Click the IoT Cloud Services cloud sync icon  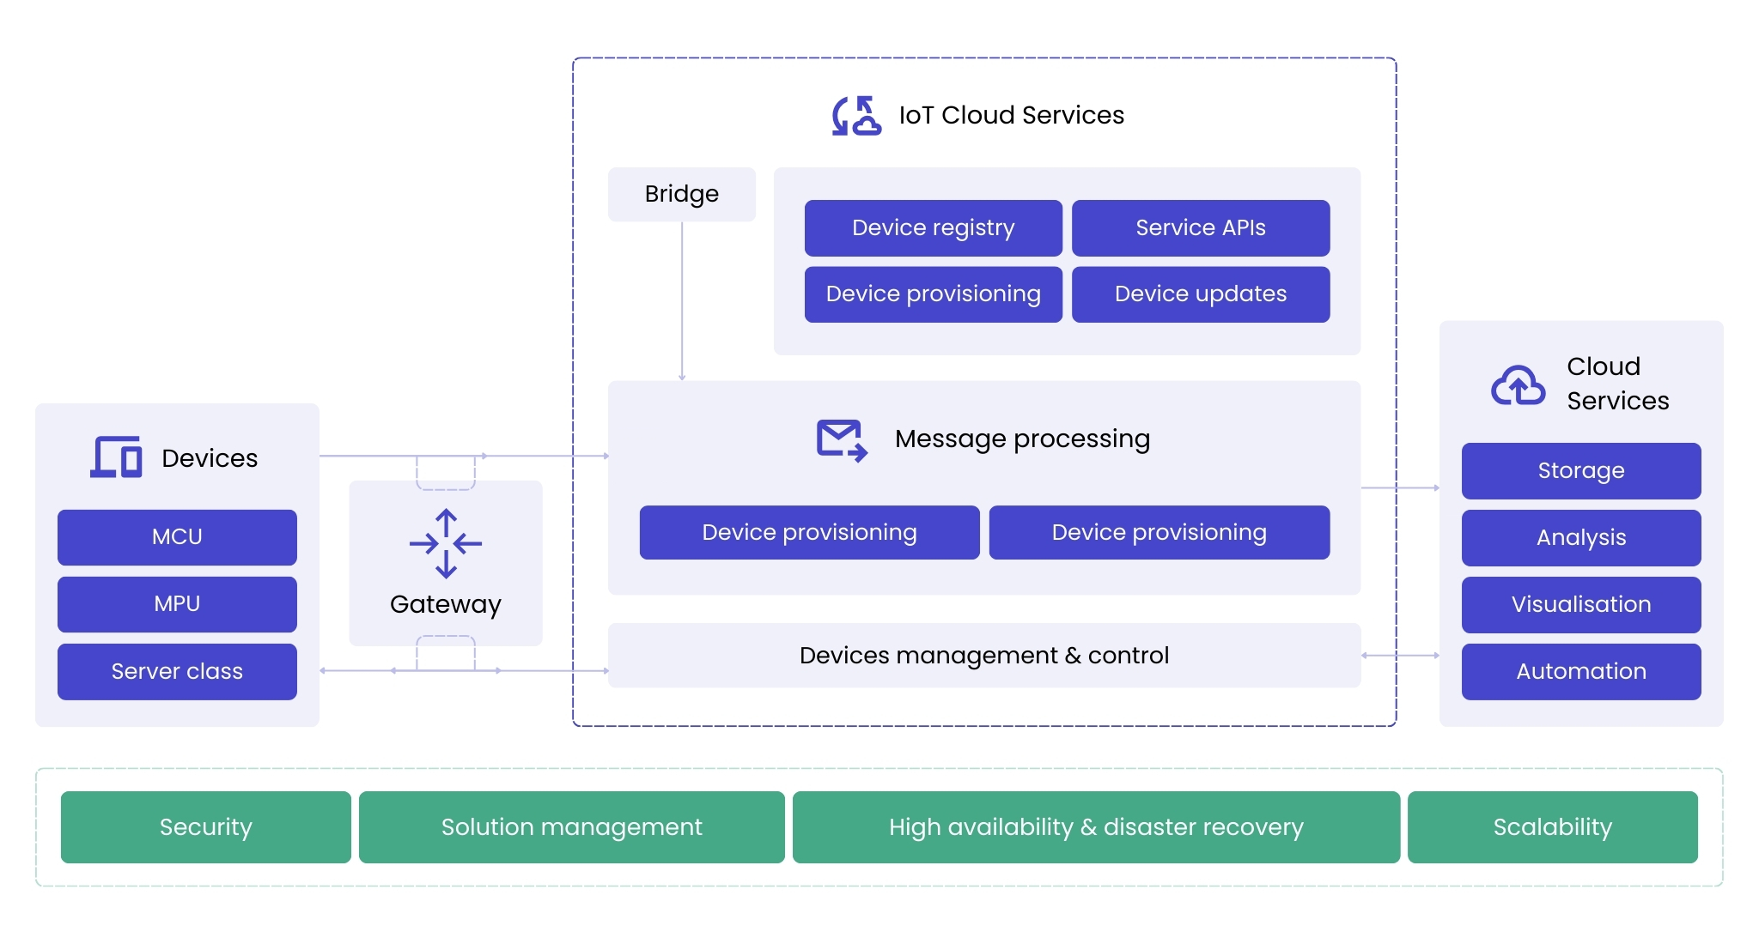click(x=855, y=115)
